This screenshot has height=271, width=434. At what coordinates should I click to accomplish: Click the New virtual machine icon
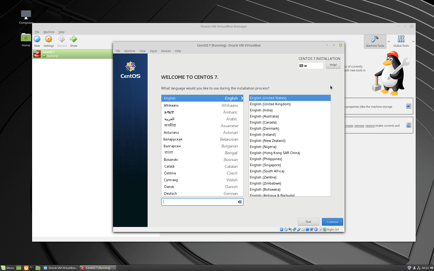(x=37, y=40)
